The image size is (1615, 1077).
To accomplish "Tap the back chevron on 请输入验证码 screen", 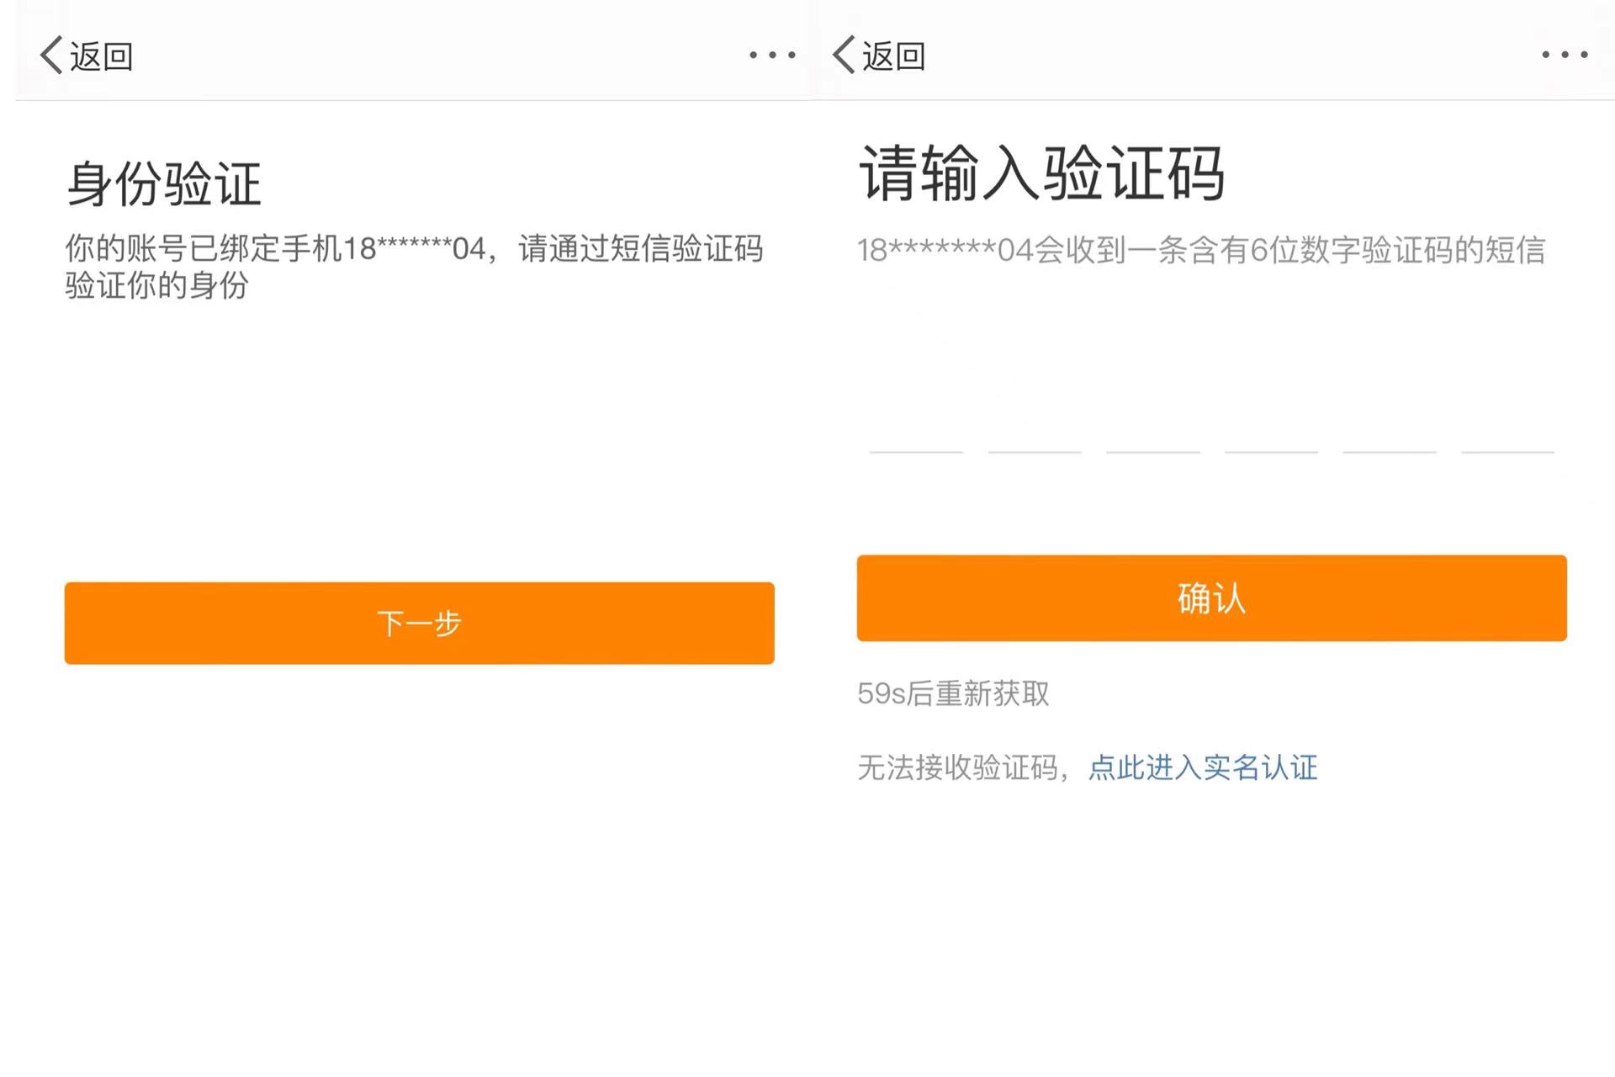I will [844, 56].
